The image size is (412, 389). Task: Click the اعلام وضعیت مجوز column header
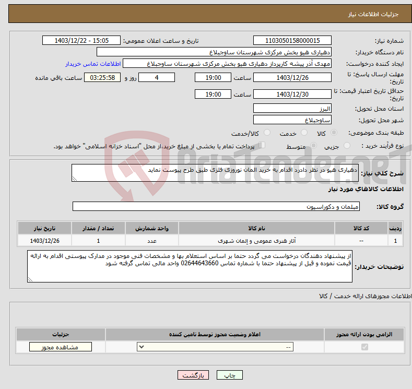click(x=215, y=334)
